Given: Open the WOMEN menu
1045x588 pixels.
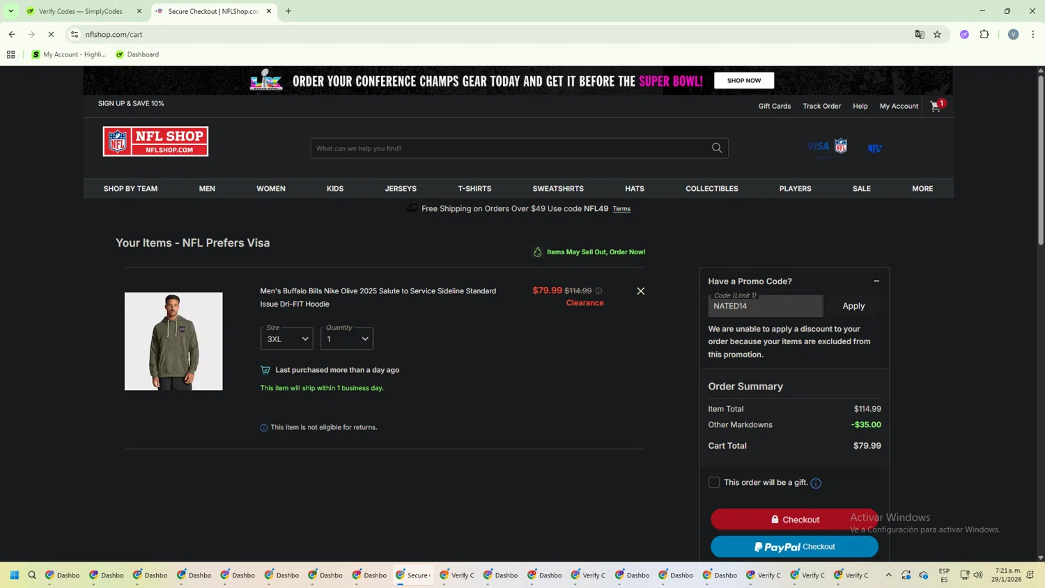Looking at the screenshot, I should tap(271, 188).
